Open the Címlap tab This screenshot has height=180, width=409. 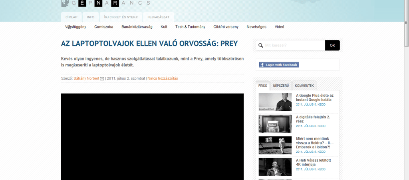(x=71, y=17)
